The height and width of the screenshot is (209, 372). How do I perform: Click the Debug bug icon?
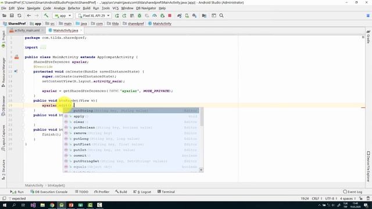click(x=139, y=16)
